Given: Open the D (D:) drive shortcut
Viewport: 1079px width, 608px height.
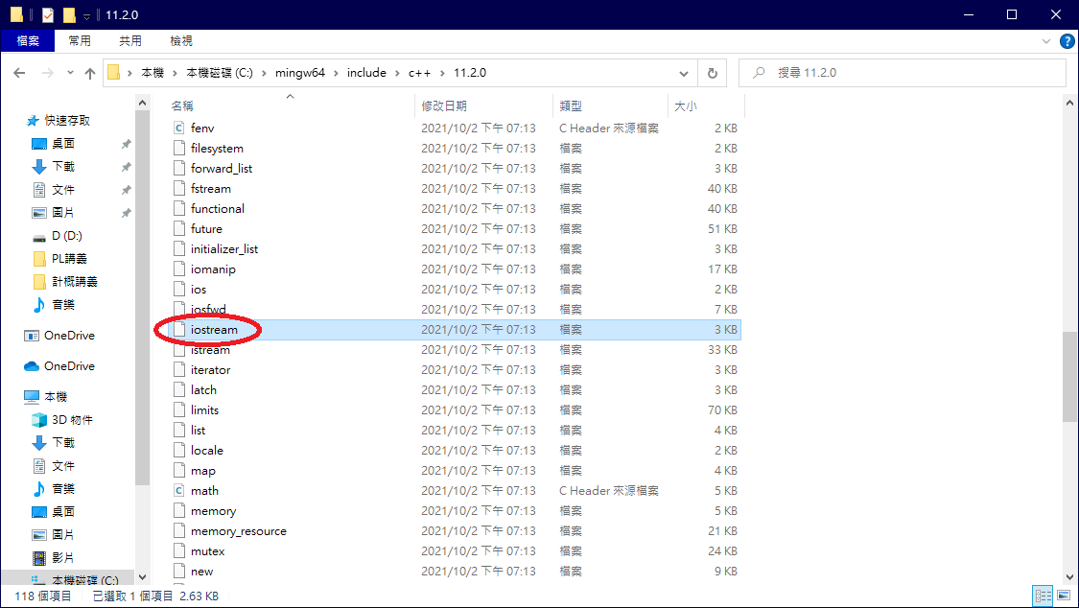Looking at the screenshot, I should (67, 236).
